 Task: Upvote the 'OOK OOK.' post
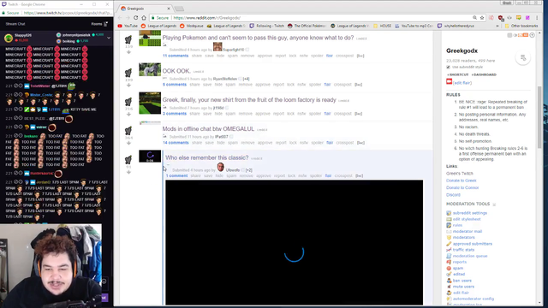pyautogui.click(x=128, y=72)
